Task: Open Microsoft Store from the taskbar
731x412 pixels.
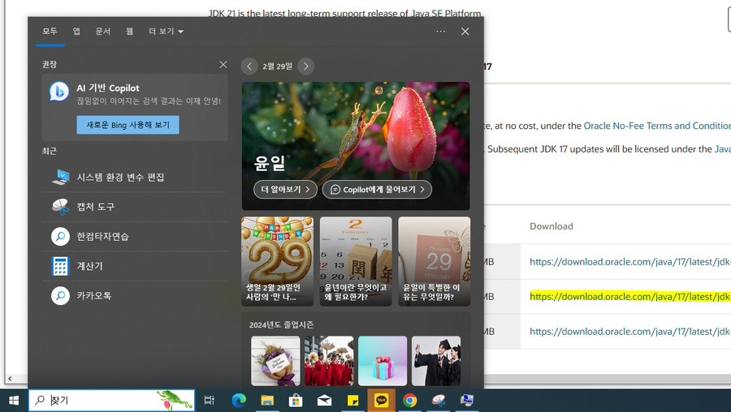Action: click(296, 401)
